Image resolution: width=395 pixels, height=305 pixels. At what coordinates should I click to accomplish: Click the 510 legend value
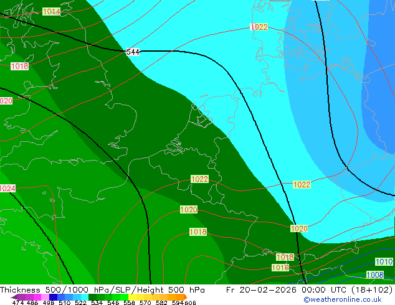pyautogui.click(x=65, y=303)
